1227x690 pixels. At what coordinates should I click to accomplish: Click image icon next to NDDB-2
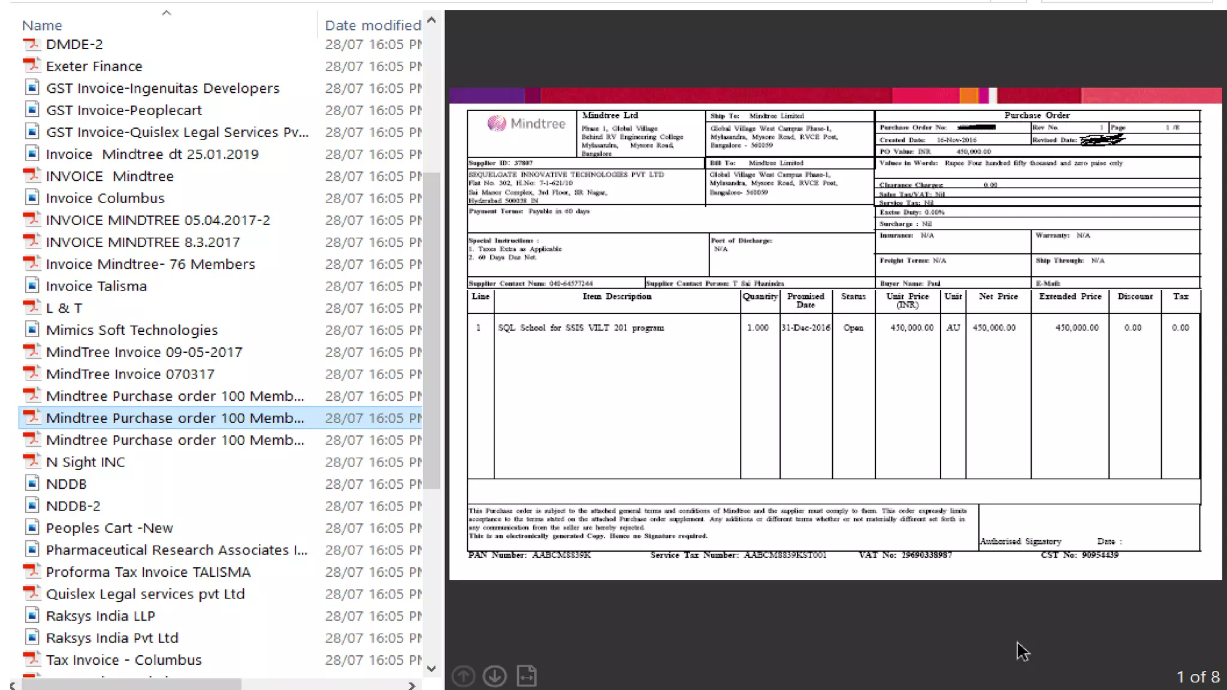point(32,506)
